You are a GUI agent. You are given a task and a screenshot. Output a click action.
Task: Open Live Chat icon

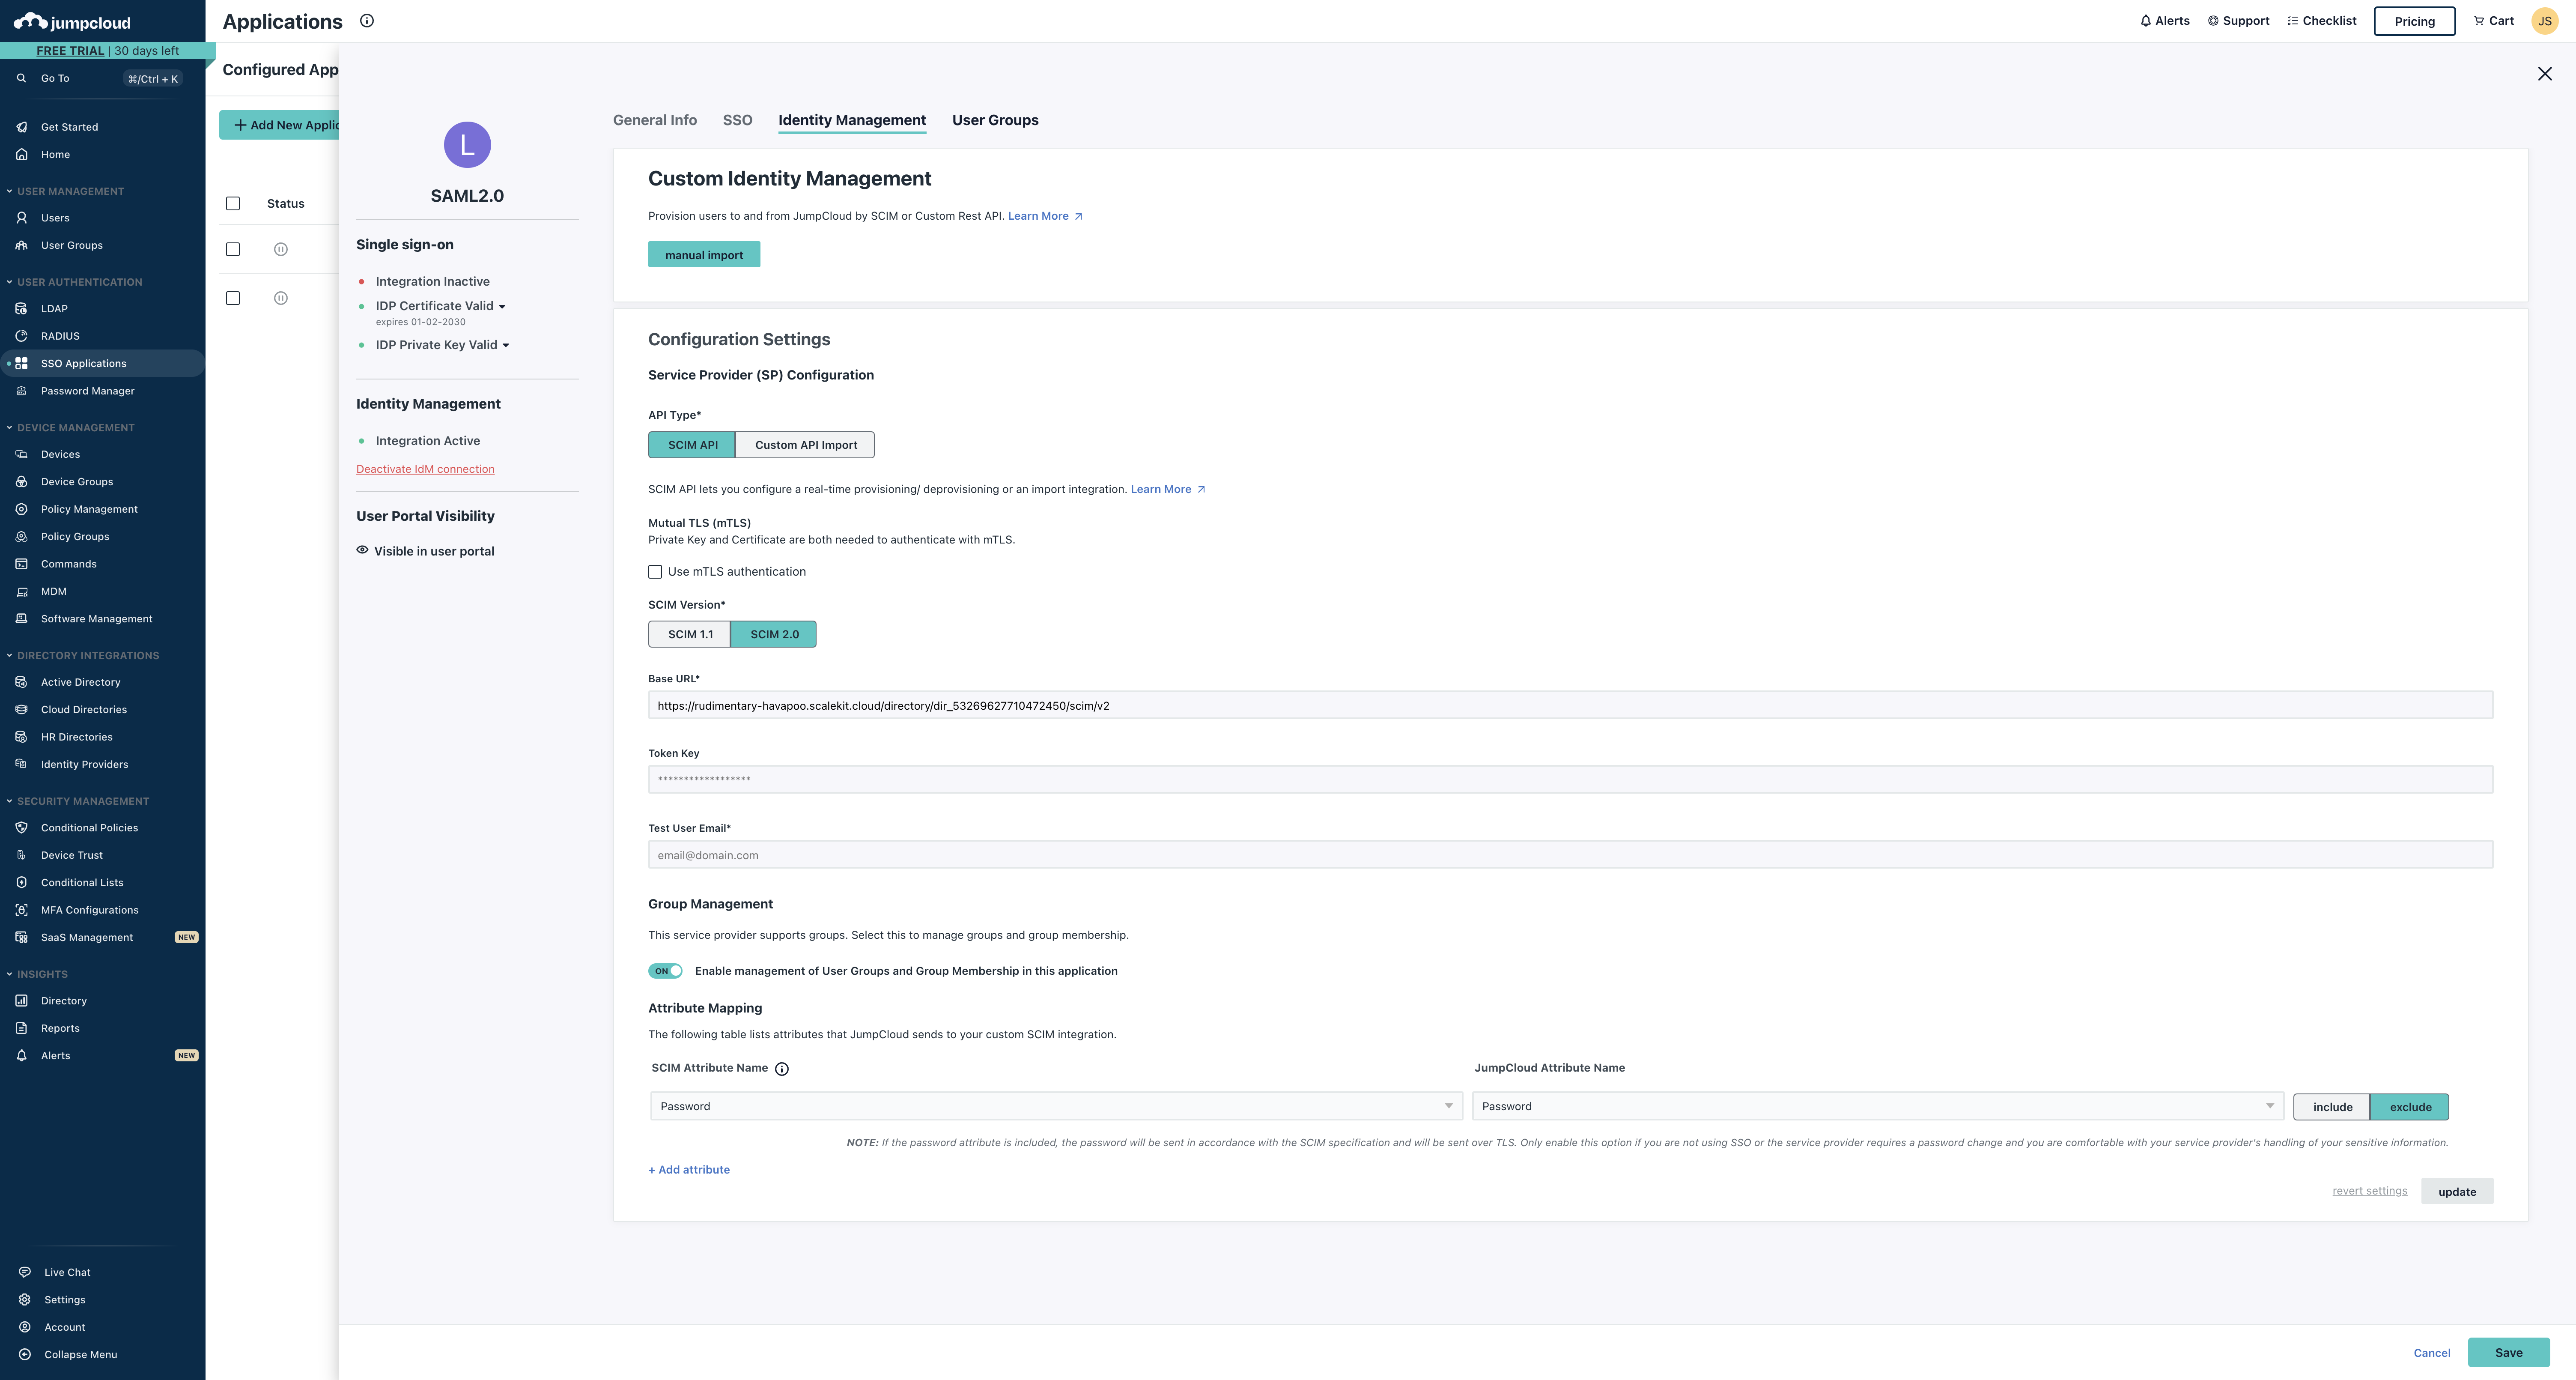[24, 1272]
